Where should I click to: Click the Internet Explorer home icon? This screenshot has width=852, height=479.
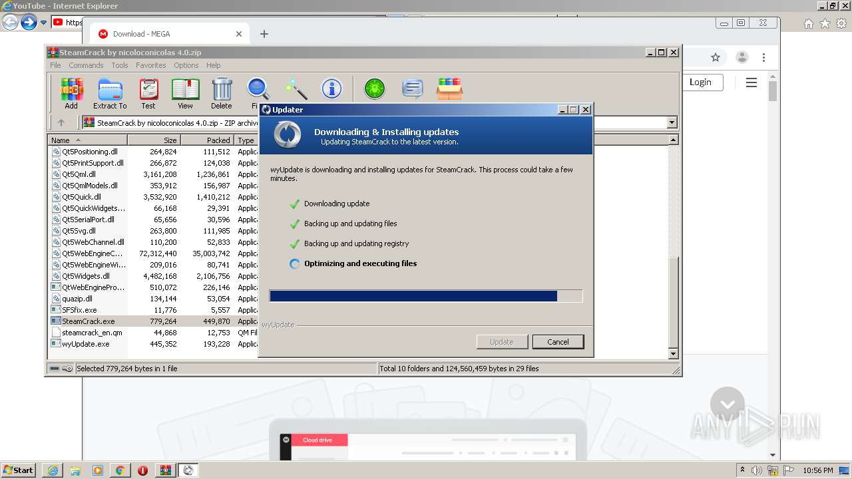coord(808,24)
